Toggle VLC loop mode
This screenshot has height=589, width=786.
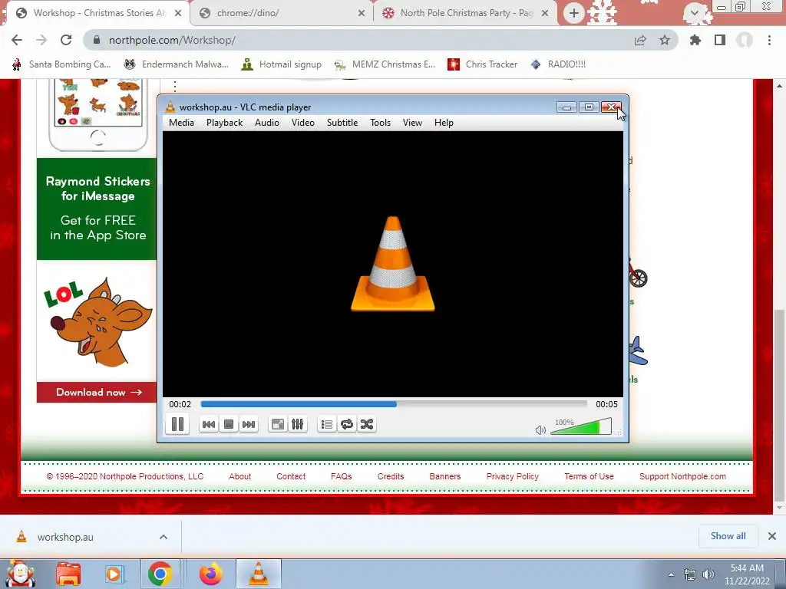(347, 424)
